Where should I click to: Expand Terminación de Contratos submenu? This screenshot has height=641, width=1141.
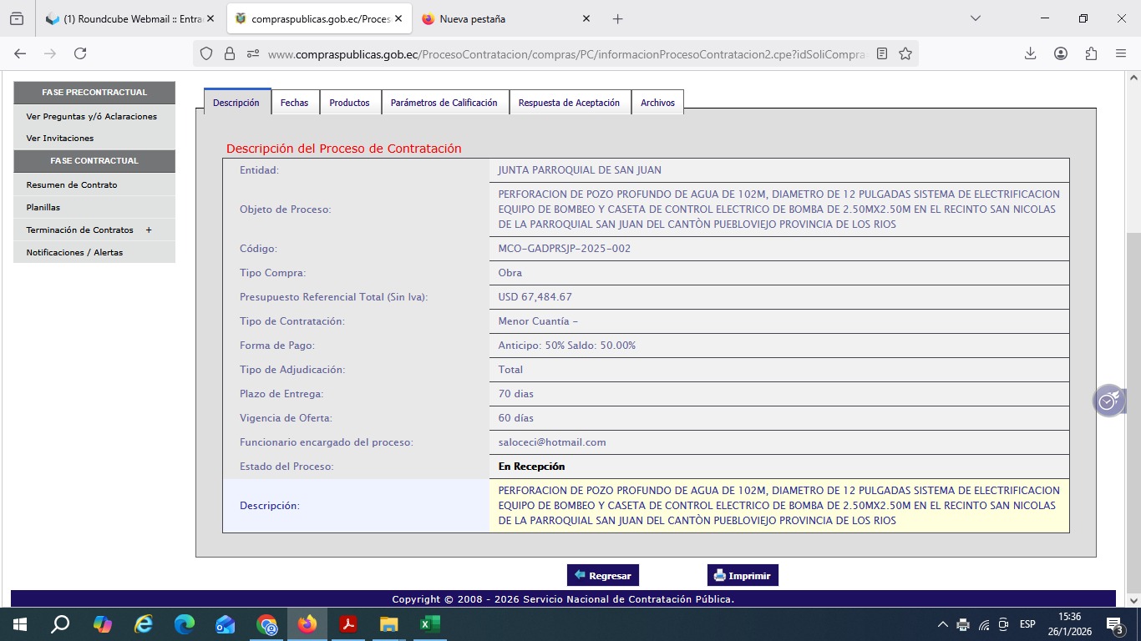pos(149,230)
